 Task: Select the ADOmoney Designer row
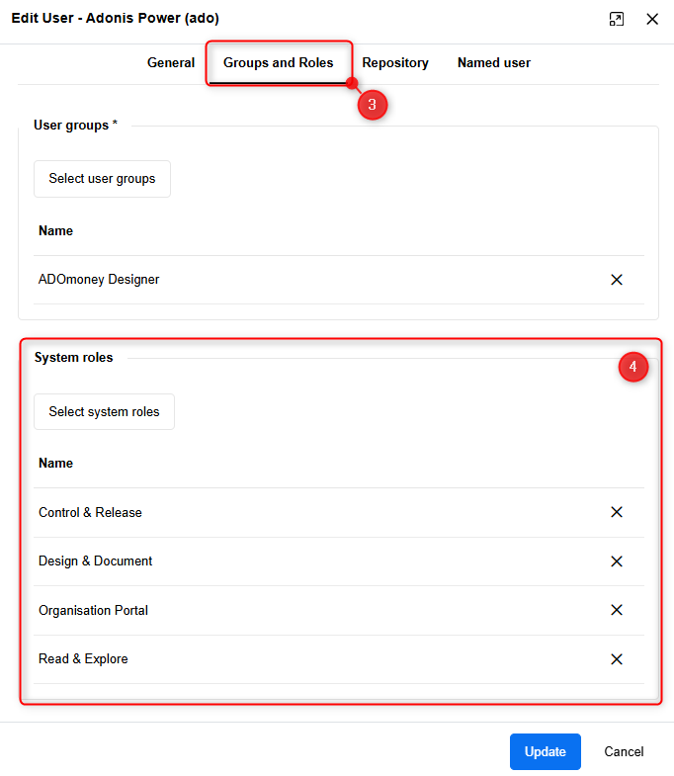pos(339,280)
